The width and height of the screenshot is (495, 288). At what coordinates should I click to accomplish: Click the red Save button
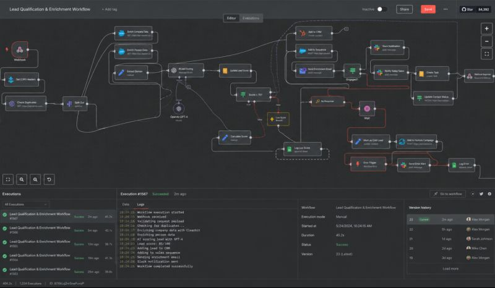[428, 9]
